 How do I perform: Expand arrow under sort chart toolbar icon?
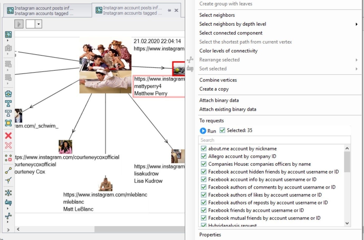(8, 208)
